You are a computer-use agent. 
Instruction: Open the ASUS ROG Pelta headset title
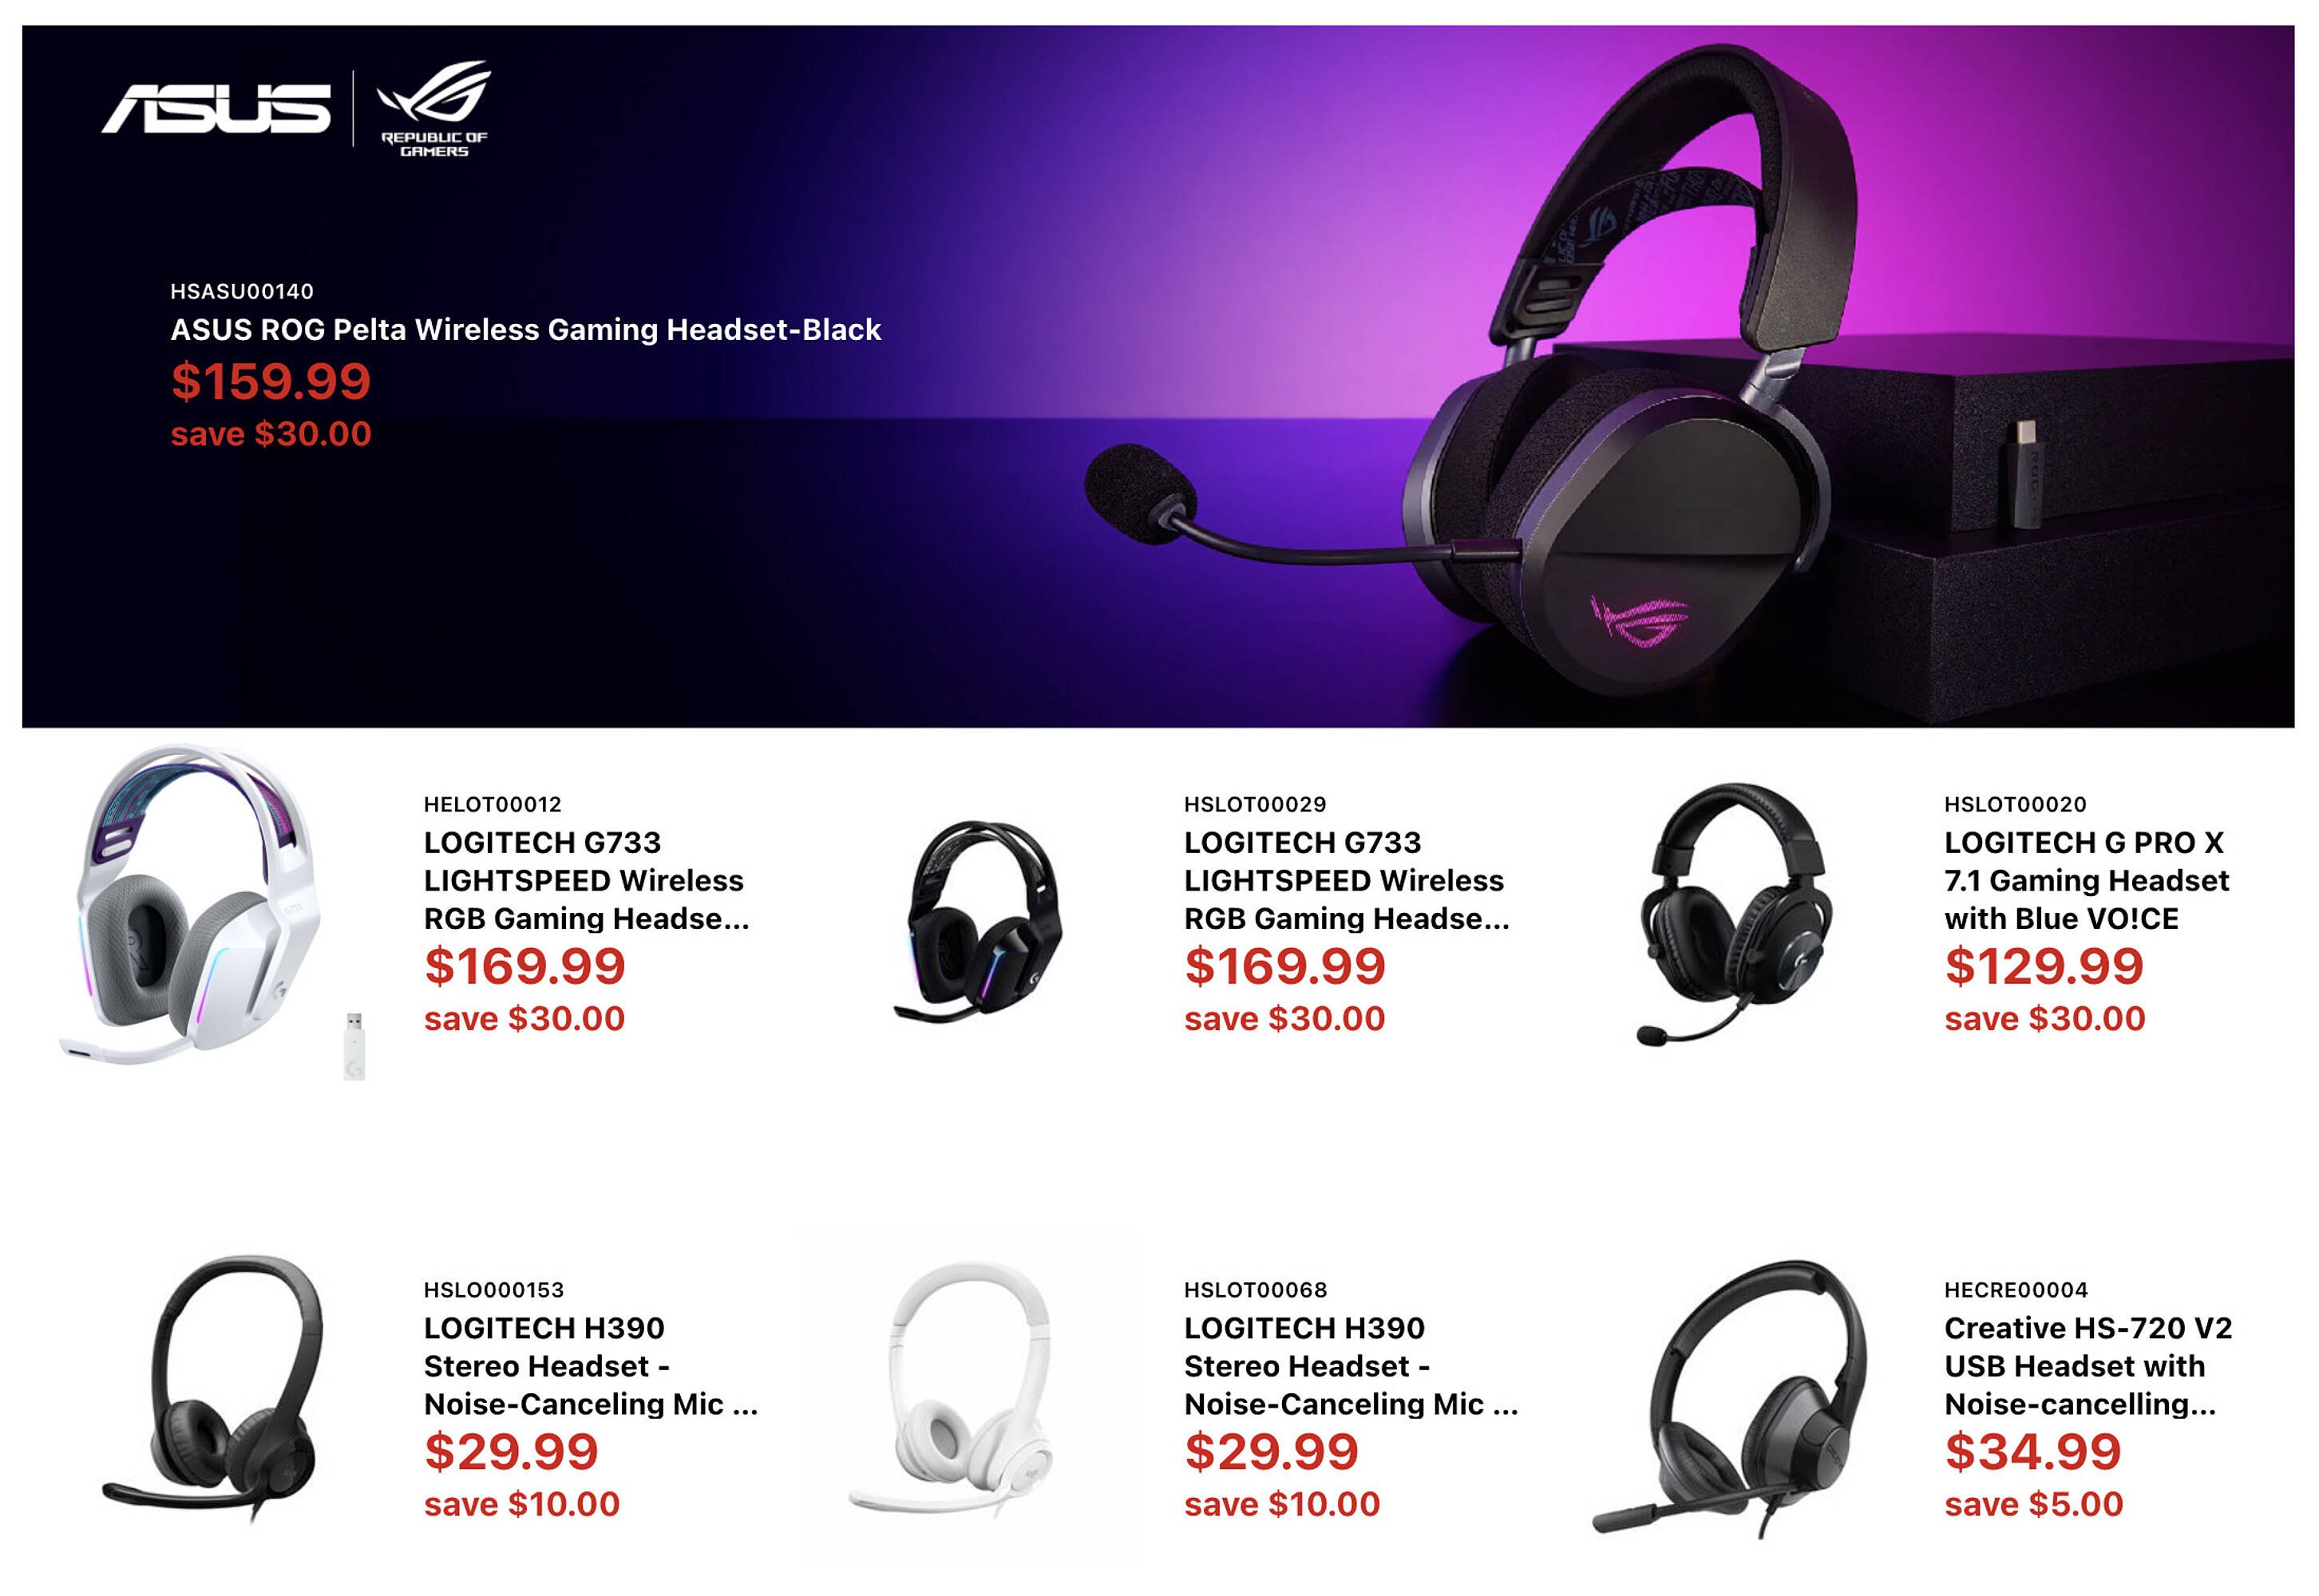pyautogui.click(x=525, y=330)
